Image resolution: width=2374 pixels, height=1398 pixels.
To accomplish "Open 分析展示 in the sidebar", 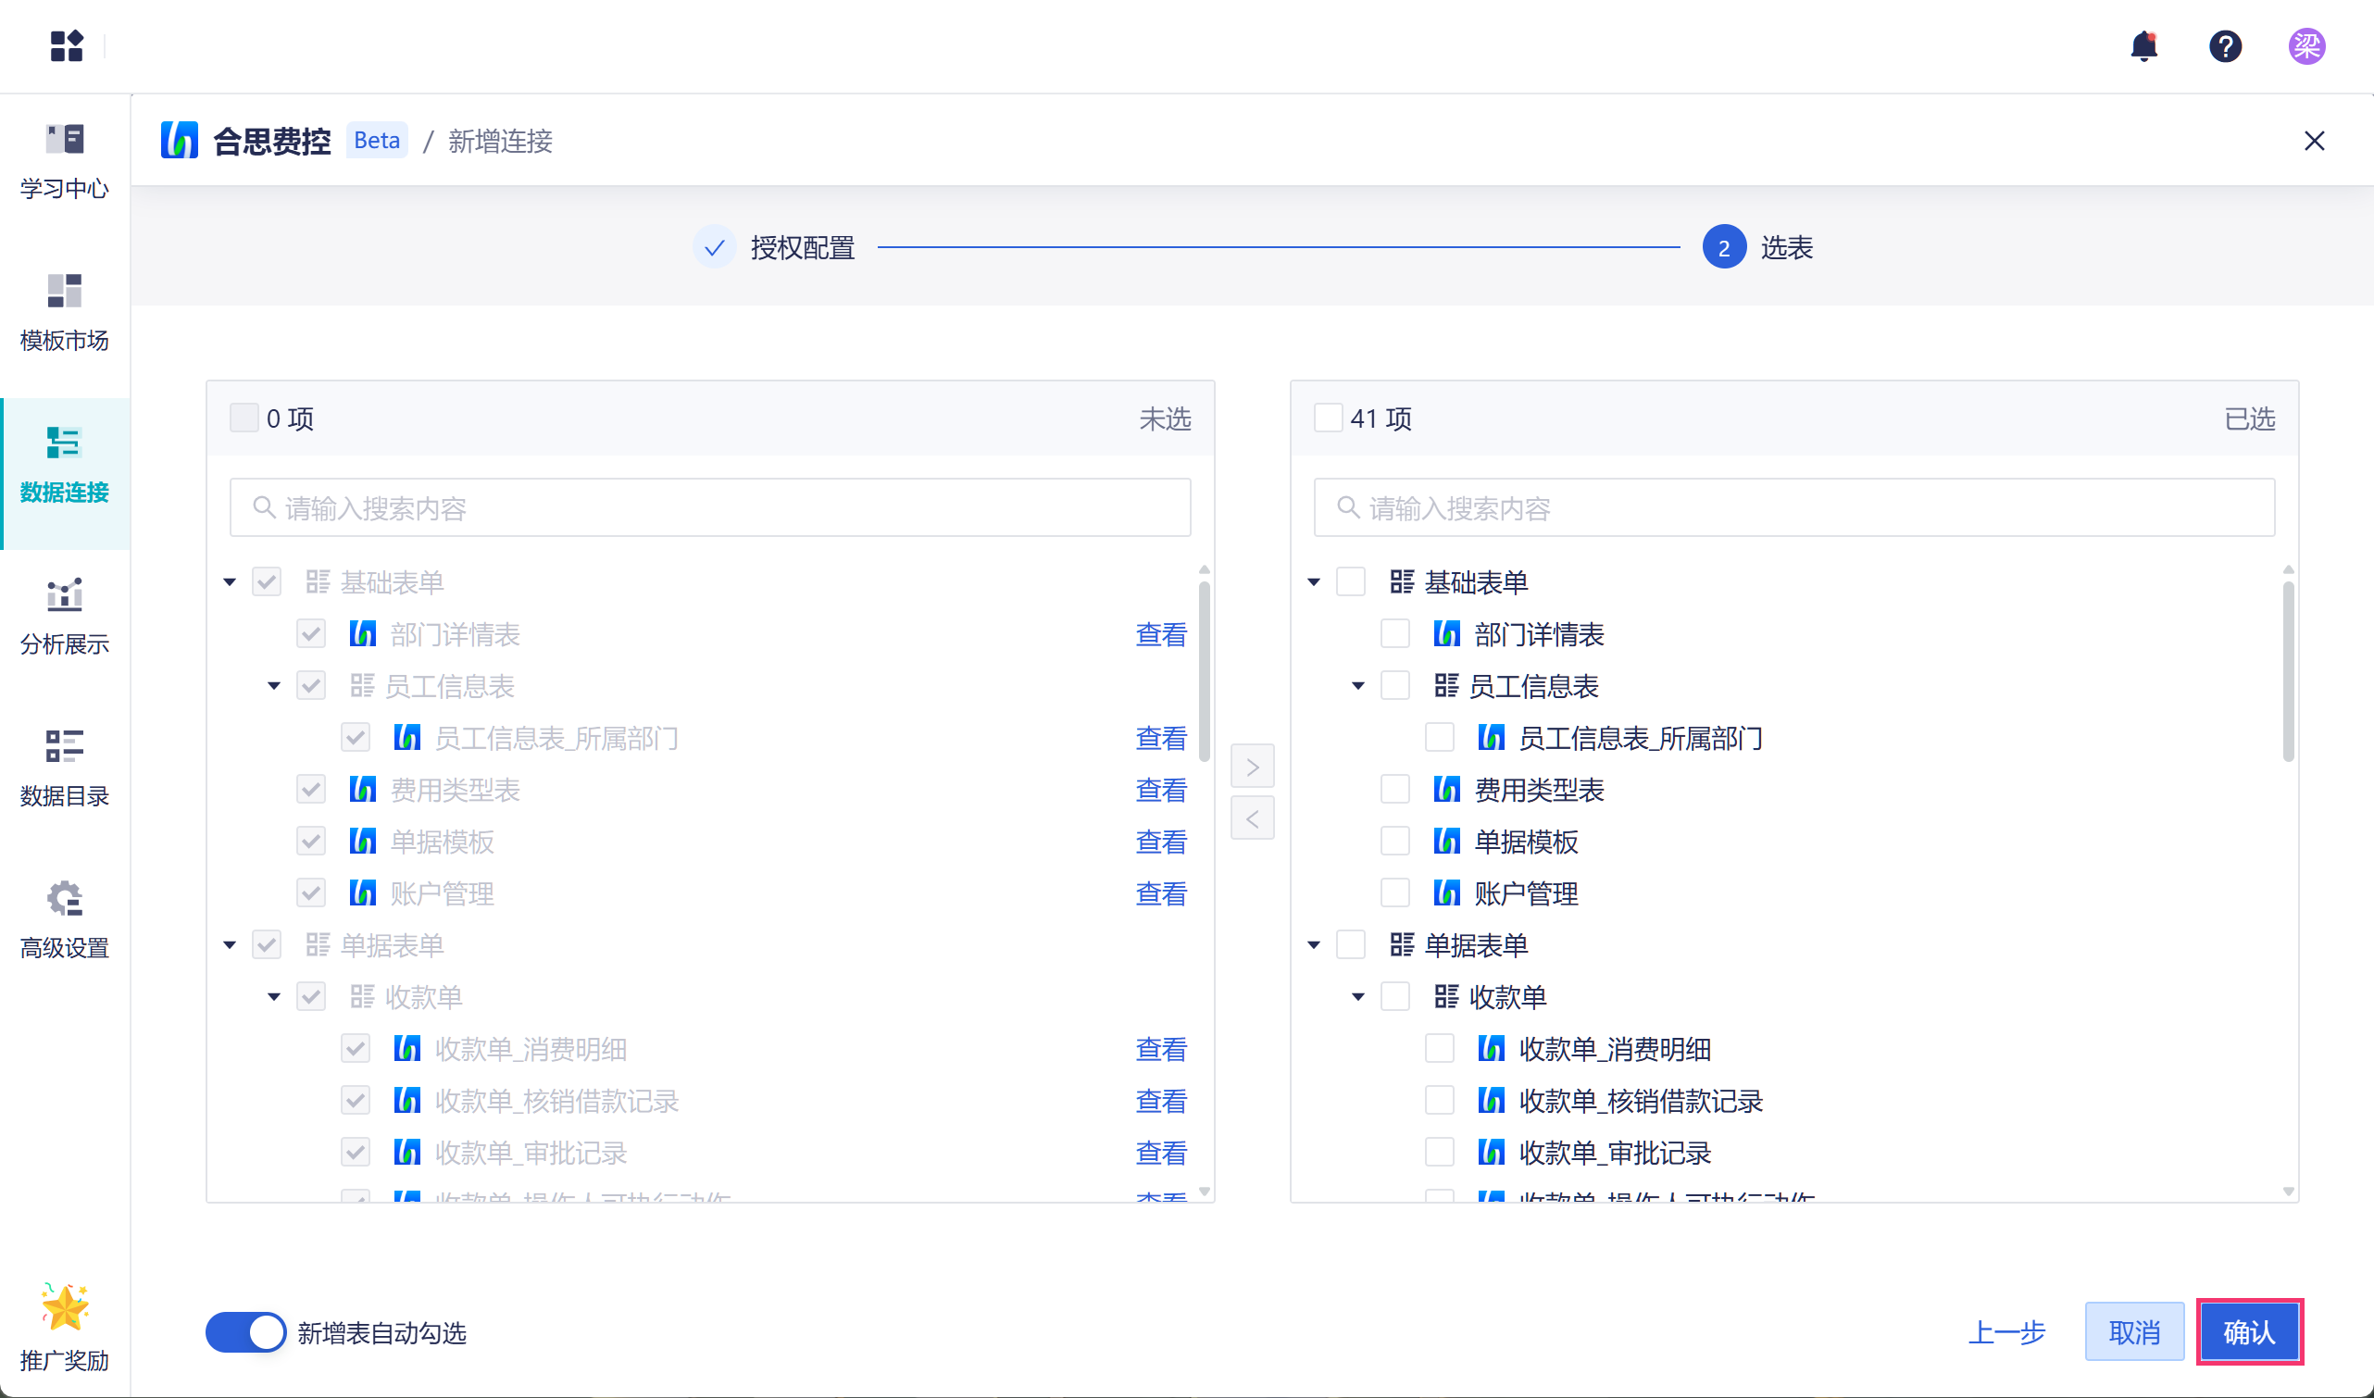I will (64, 616).
